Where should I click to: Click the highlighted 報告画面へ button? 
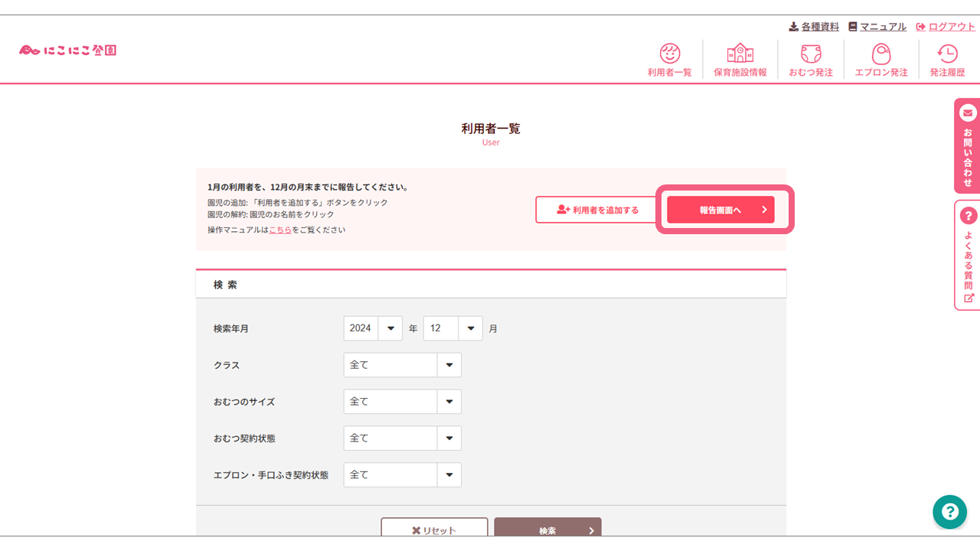pos(720,209)
